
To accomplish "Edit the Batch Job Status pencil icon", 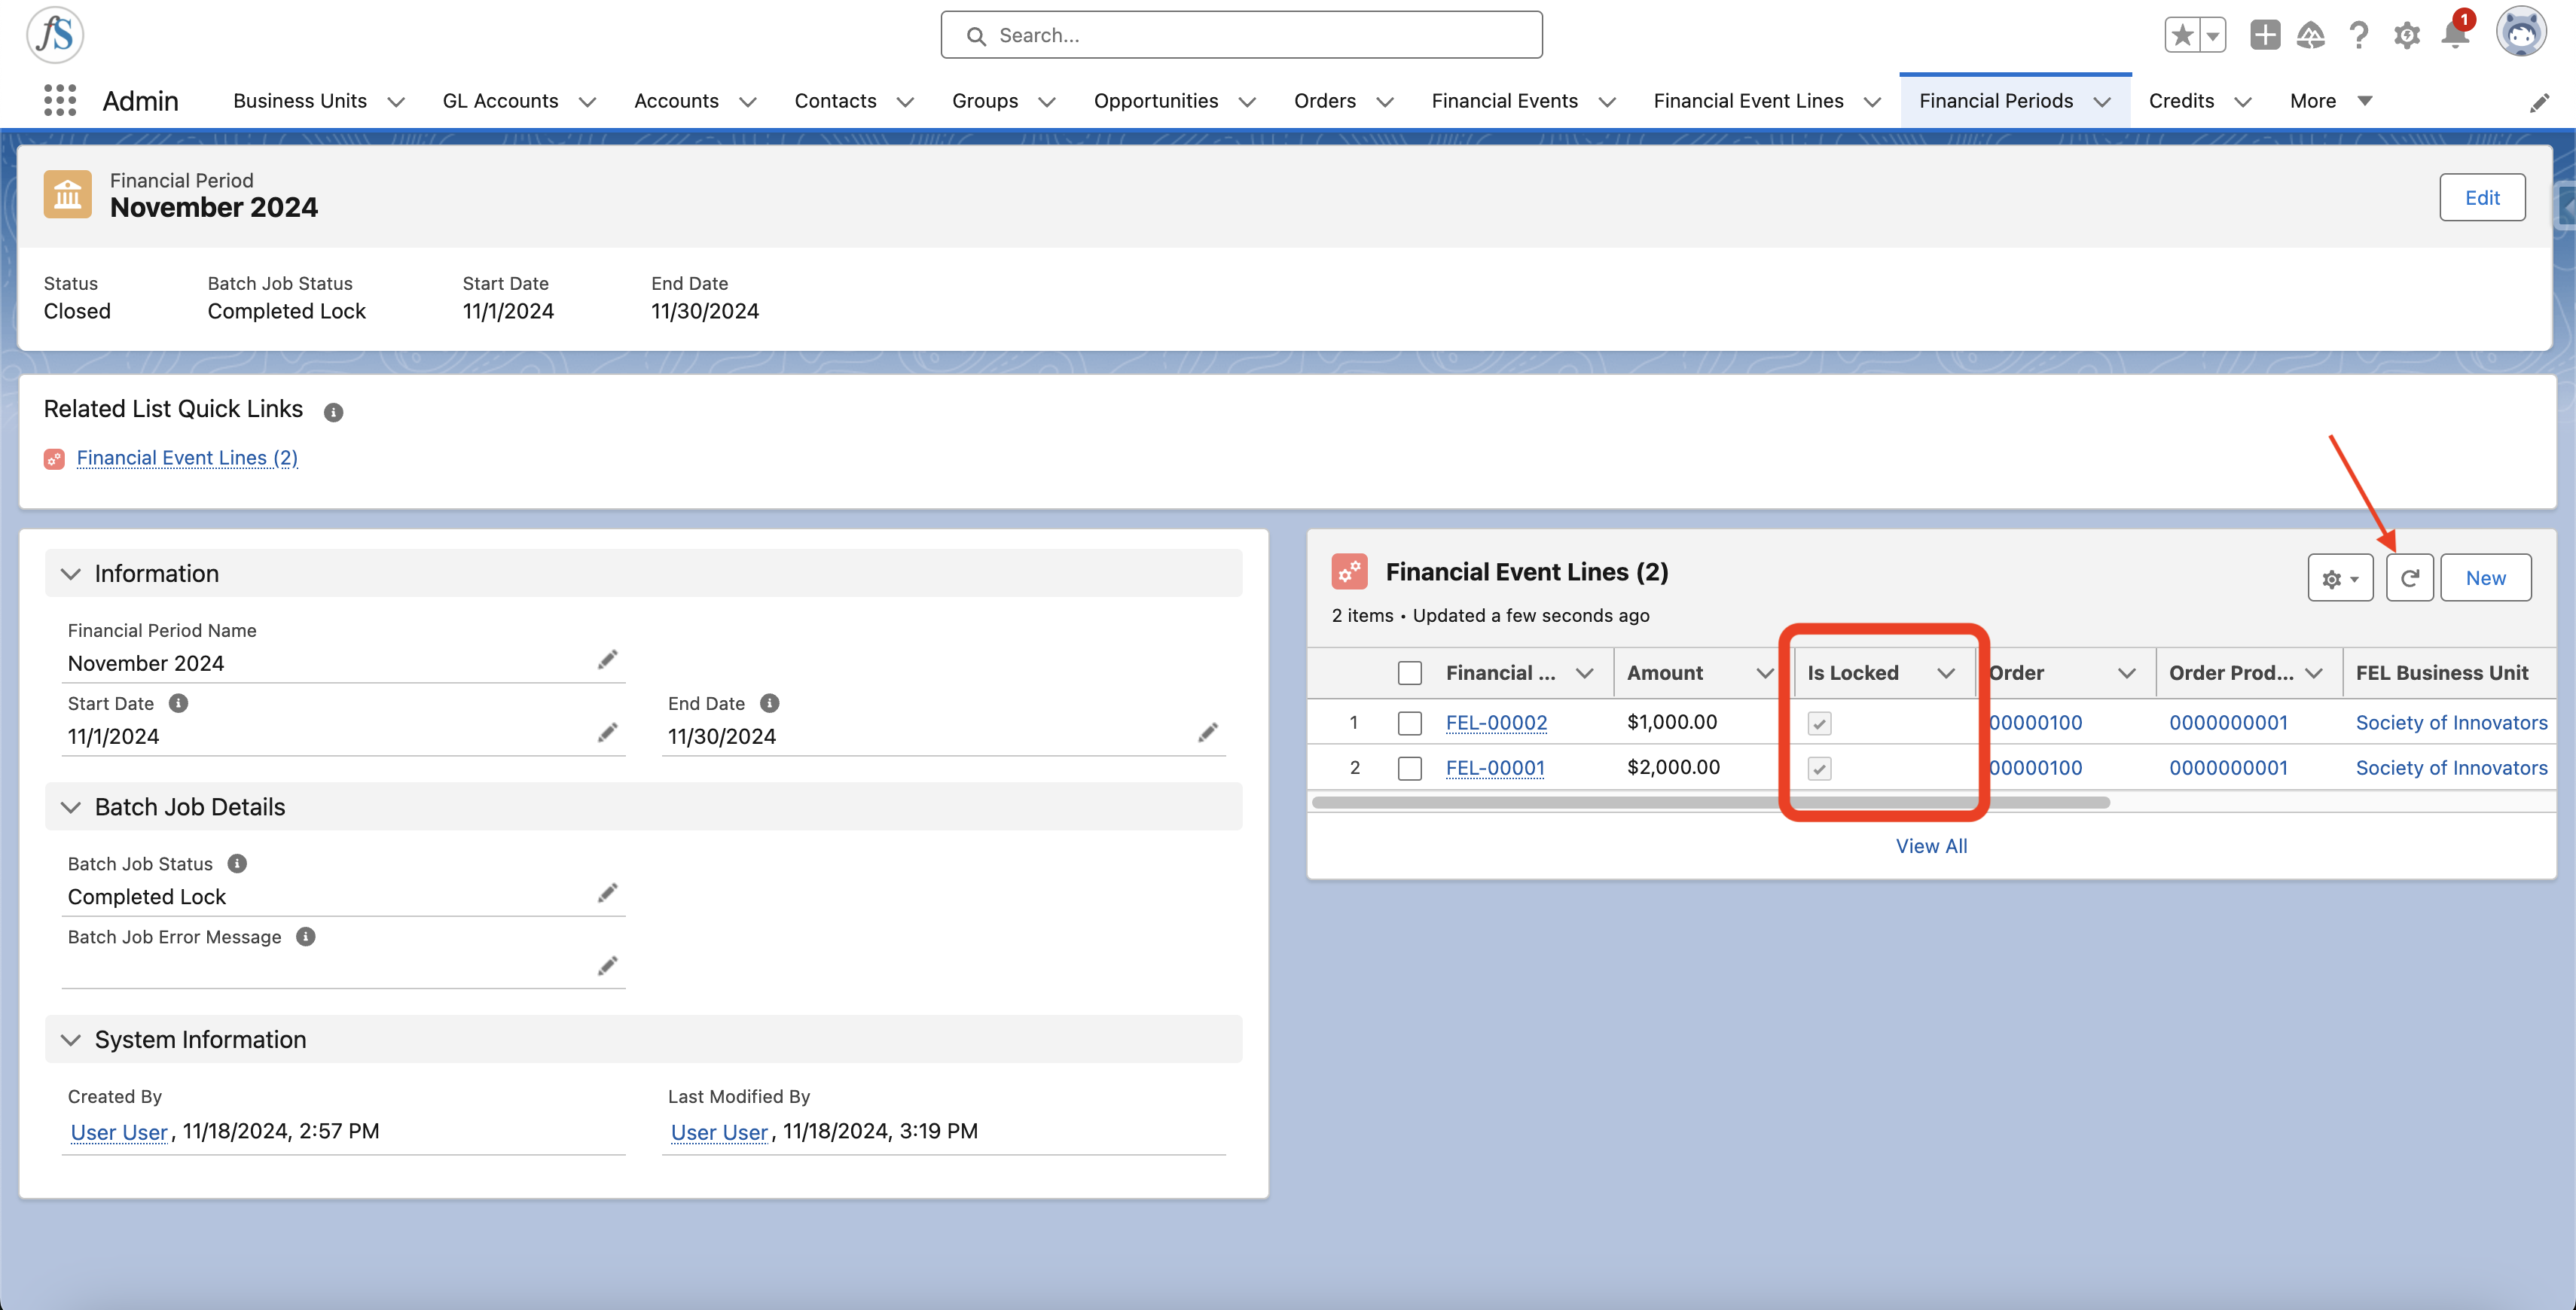I will pos(607,892).
